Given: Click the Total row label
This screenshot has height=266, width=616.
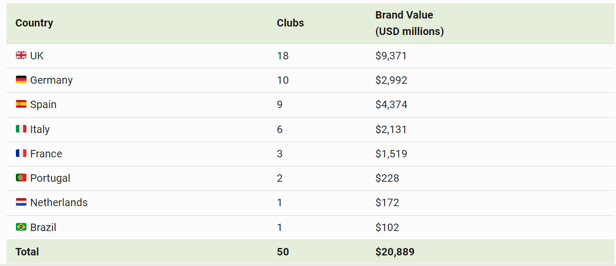Looking at the screenshot, I should (27, 252).
